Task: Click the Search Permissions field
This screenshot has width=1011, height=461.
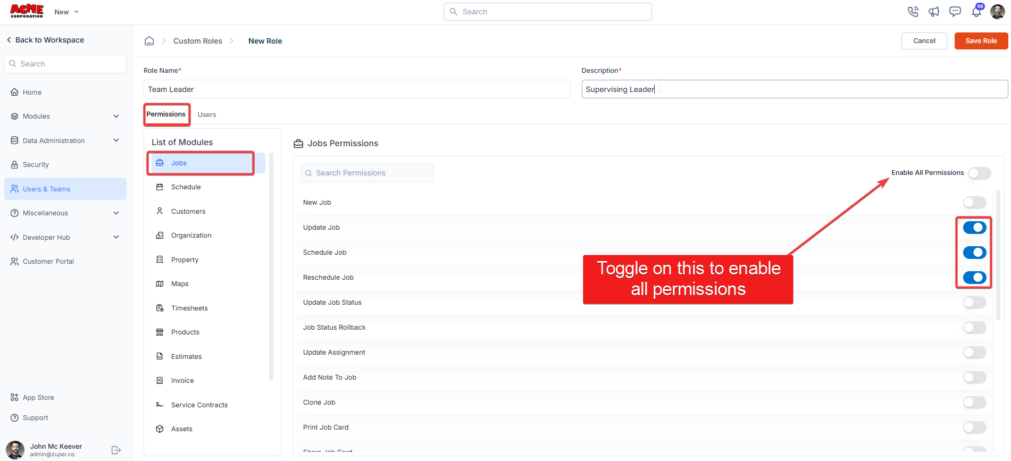Action: [367, 173]
